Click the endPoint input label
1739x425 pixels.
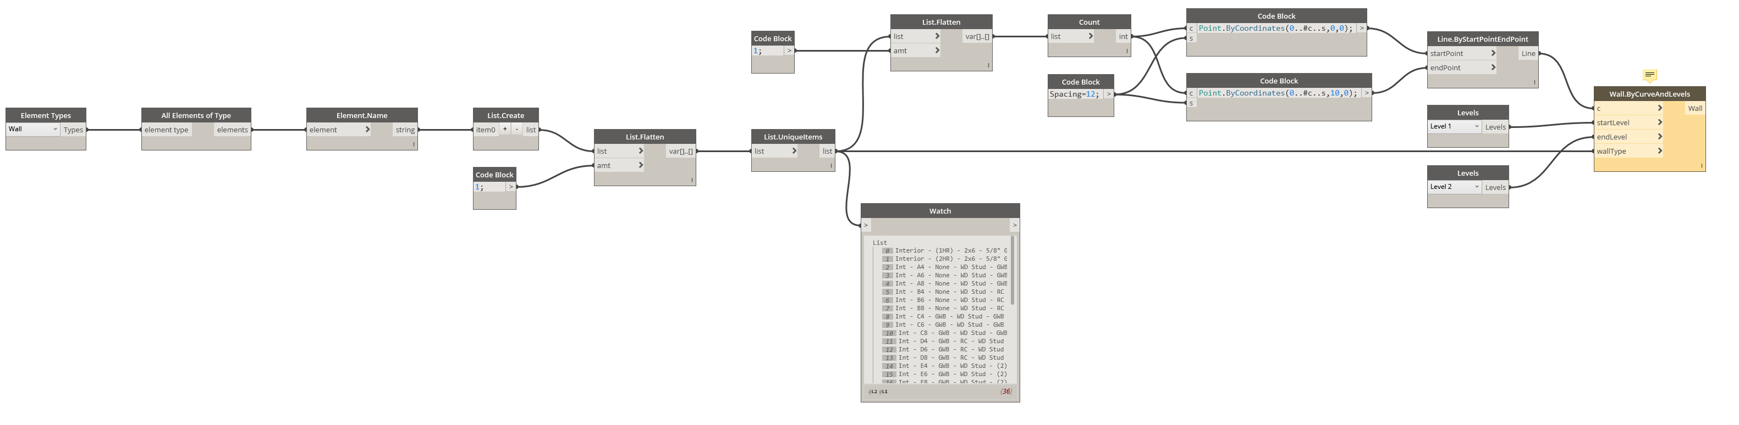(1445, 68)
